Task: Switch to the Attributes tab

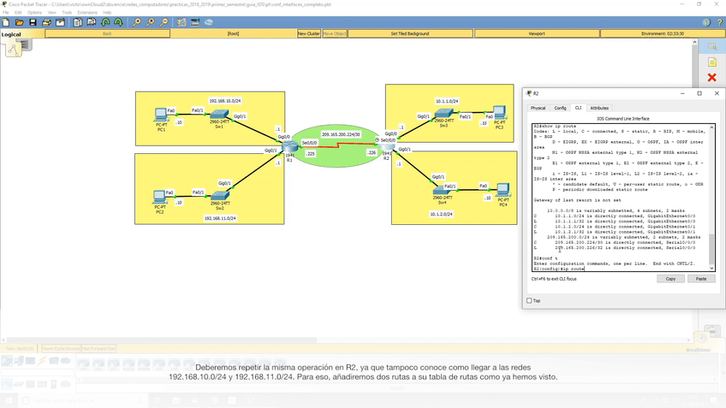Action: (599, 108)
